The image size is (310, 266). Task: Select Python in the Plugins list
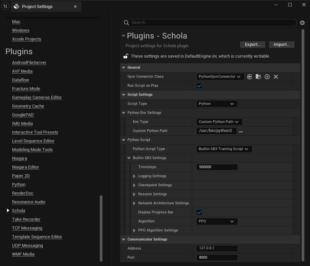(19, 185)
